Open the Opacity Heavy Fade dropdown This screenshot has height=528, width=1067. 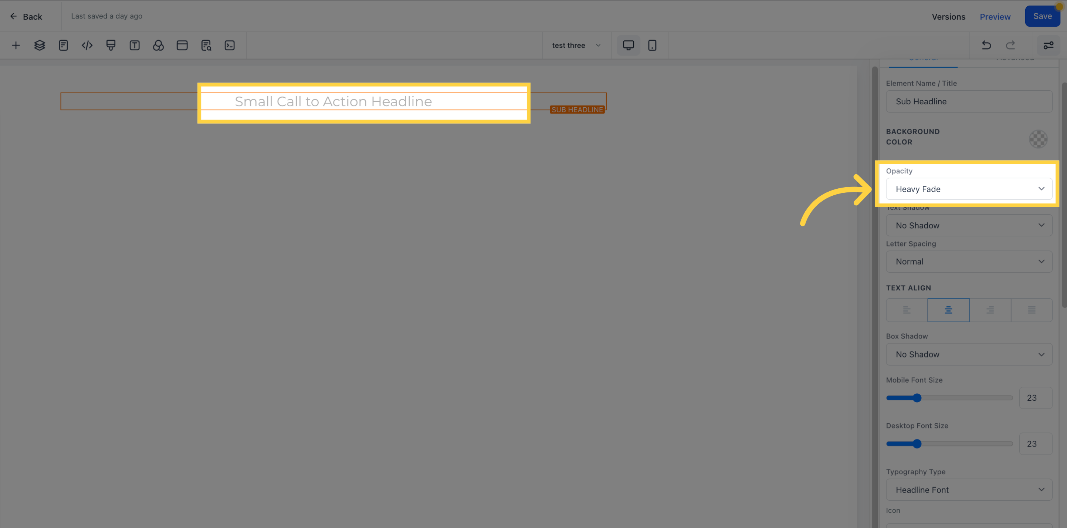click(x=968, y=189)
